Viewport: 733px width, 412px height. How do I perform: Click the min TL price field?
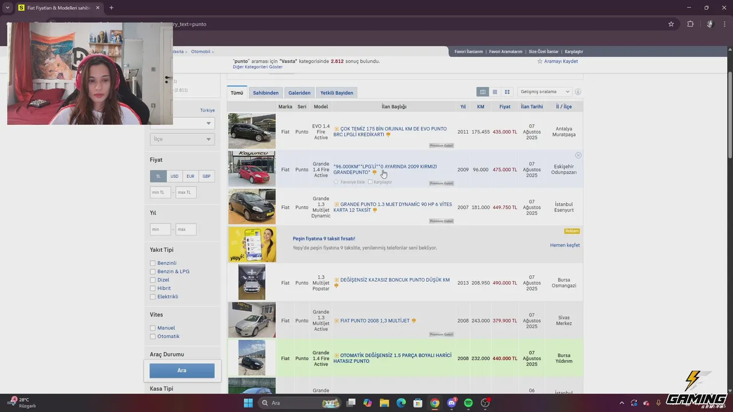coord(160,192)
